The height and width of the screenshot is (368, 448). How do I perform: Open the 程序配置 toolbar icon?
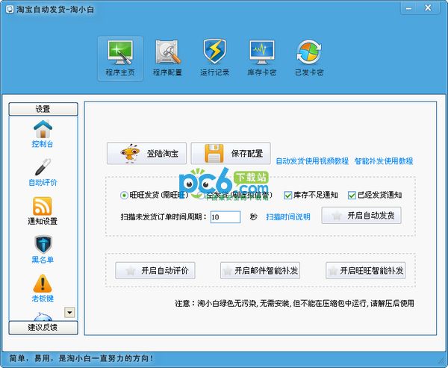167,58
